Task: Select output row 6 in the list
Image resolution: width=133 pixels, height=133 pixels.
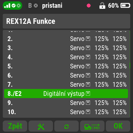Action: tap(66, 75)
